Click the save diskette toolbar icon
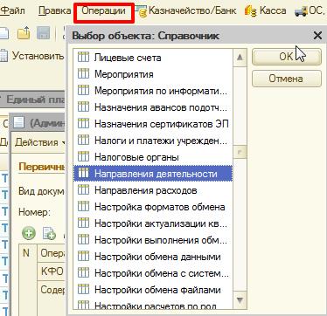 click(43, 33)
